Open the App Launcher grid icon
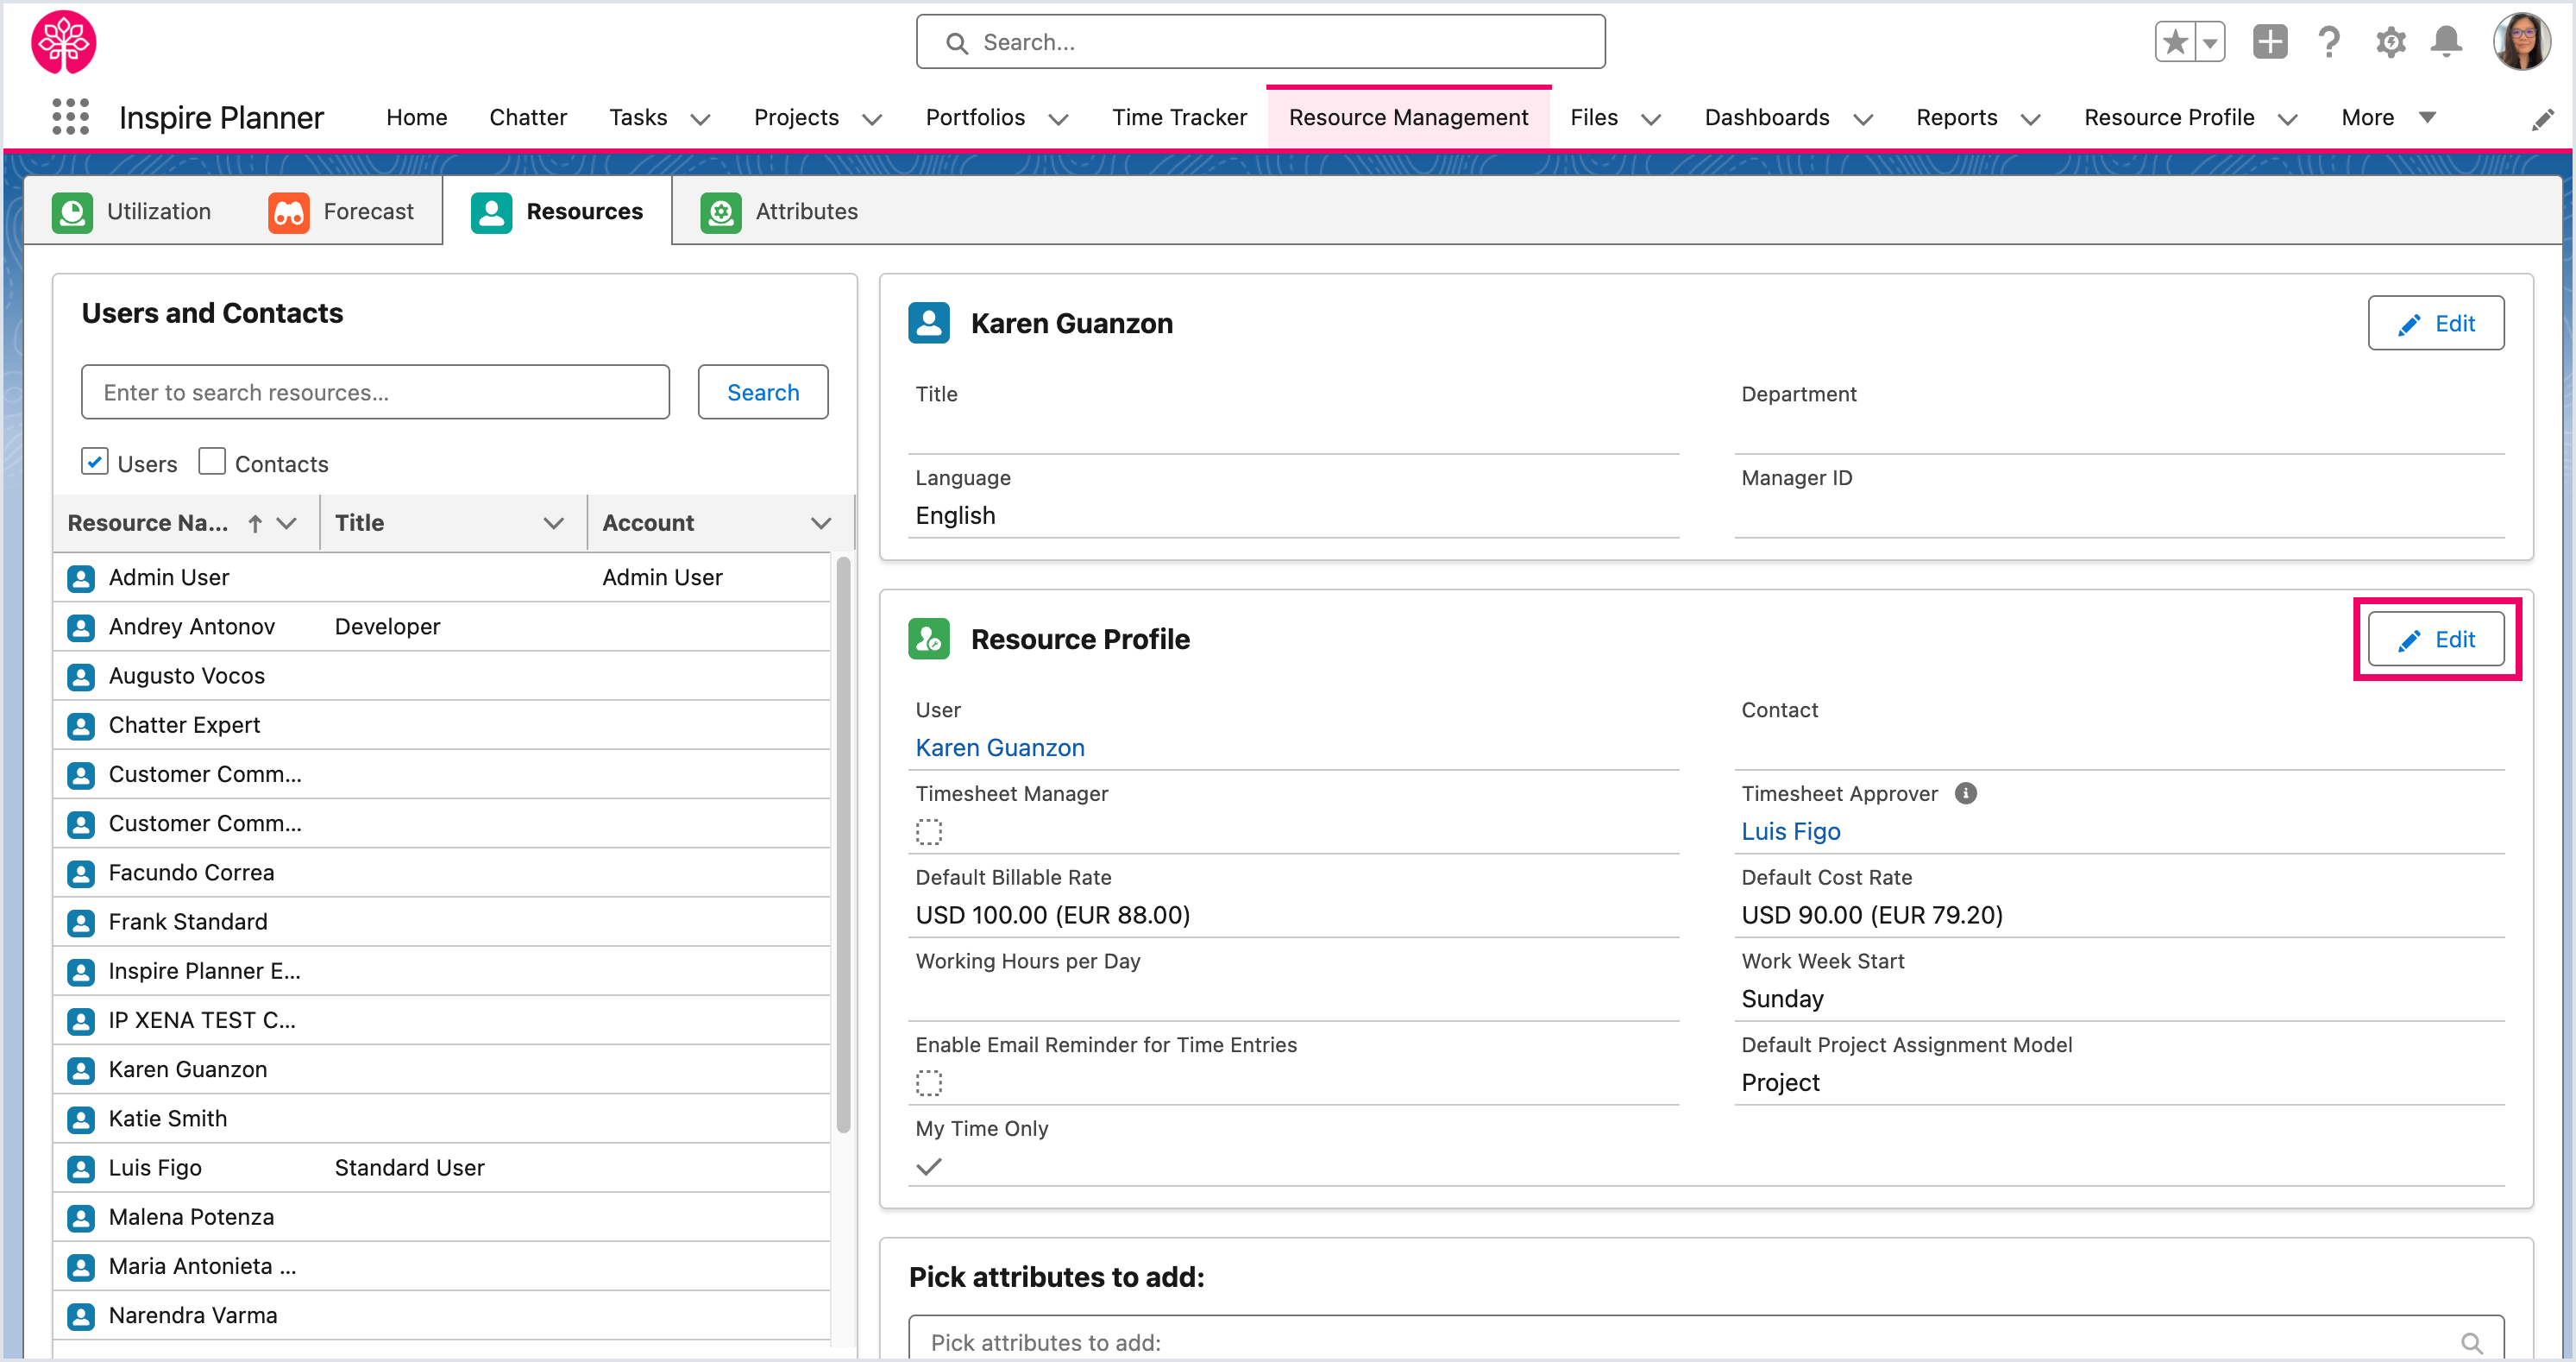 [70, 117]
